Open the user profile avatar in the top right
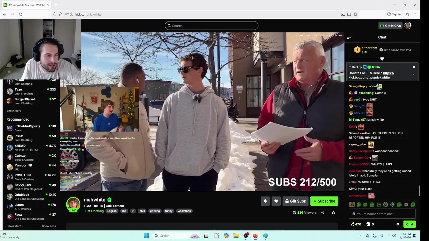Viewport: 429px width, 241px height. [x=408, y=26]
